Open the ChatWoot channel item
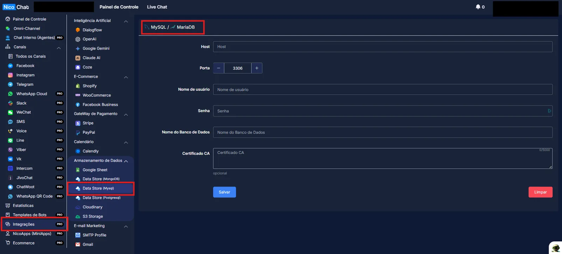Viewport: 562px width, 254px height. (x=25, y=187)
